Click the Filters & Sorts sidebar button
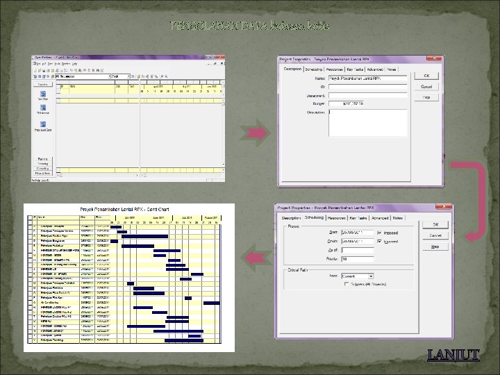Image resolution: width=500 pixels, height=375 pixels. 43,173
